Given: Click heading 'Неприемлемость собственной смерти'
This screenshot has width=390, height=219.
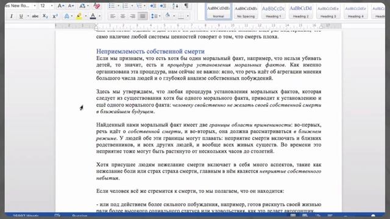Looking at the screenshot, I should click(x=151, y=51).
